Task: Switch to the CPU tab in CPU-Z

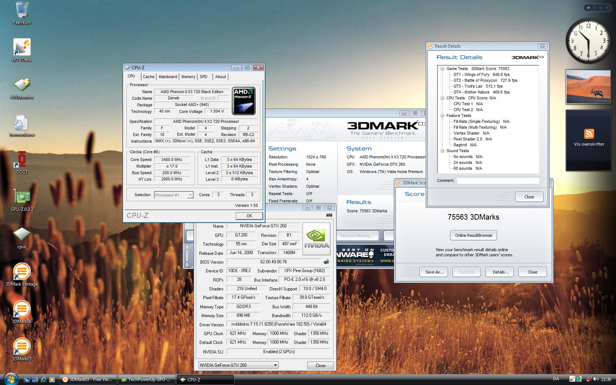Action: point(131,76)
